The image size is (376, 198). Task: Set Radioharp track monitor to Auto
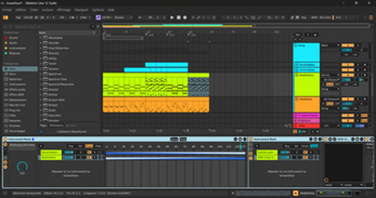pos(330,84)
